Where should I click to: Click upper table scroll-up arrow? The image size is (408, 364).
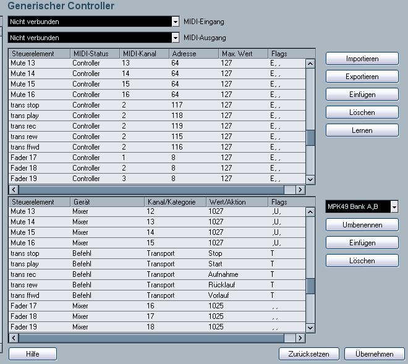pos(310,64)
